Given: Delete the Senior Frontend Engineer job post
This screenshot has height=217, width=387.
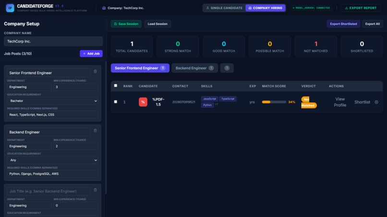Looking at the screenshot, I should [x=95, y=71].
